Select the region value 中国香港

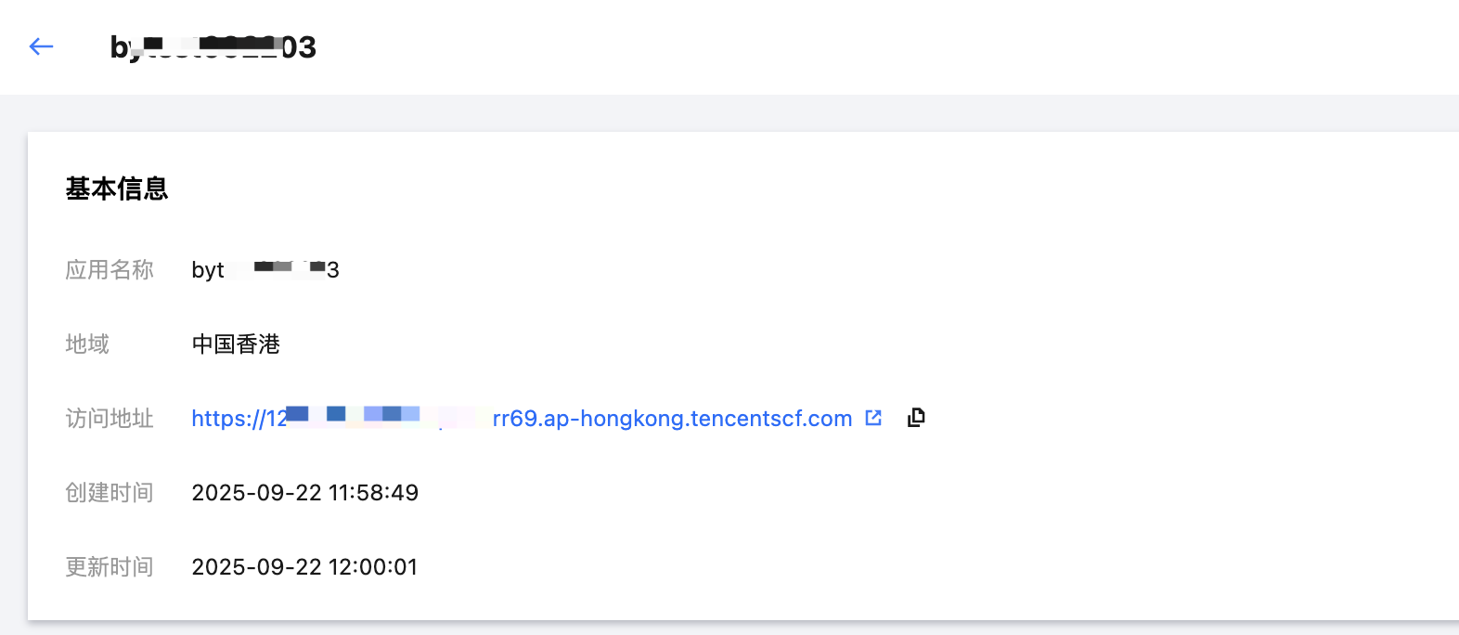[x=236, y=344]
